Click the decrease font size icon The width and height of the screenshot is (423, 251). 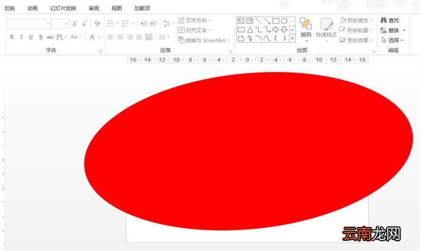(85, 24)
